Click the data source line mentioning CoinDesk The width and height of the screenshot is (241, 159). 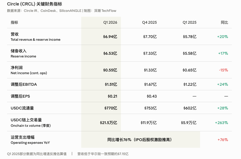(x=62, y=11)
